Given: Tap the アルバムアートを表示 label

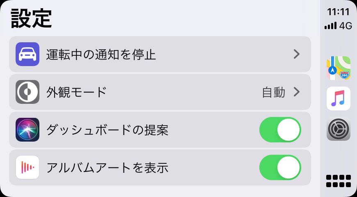Looking at the screenshot, I should pyautogui.click(x=107, y=168).
